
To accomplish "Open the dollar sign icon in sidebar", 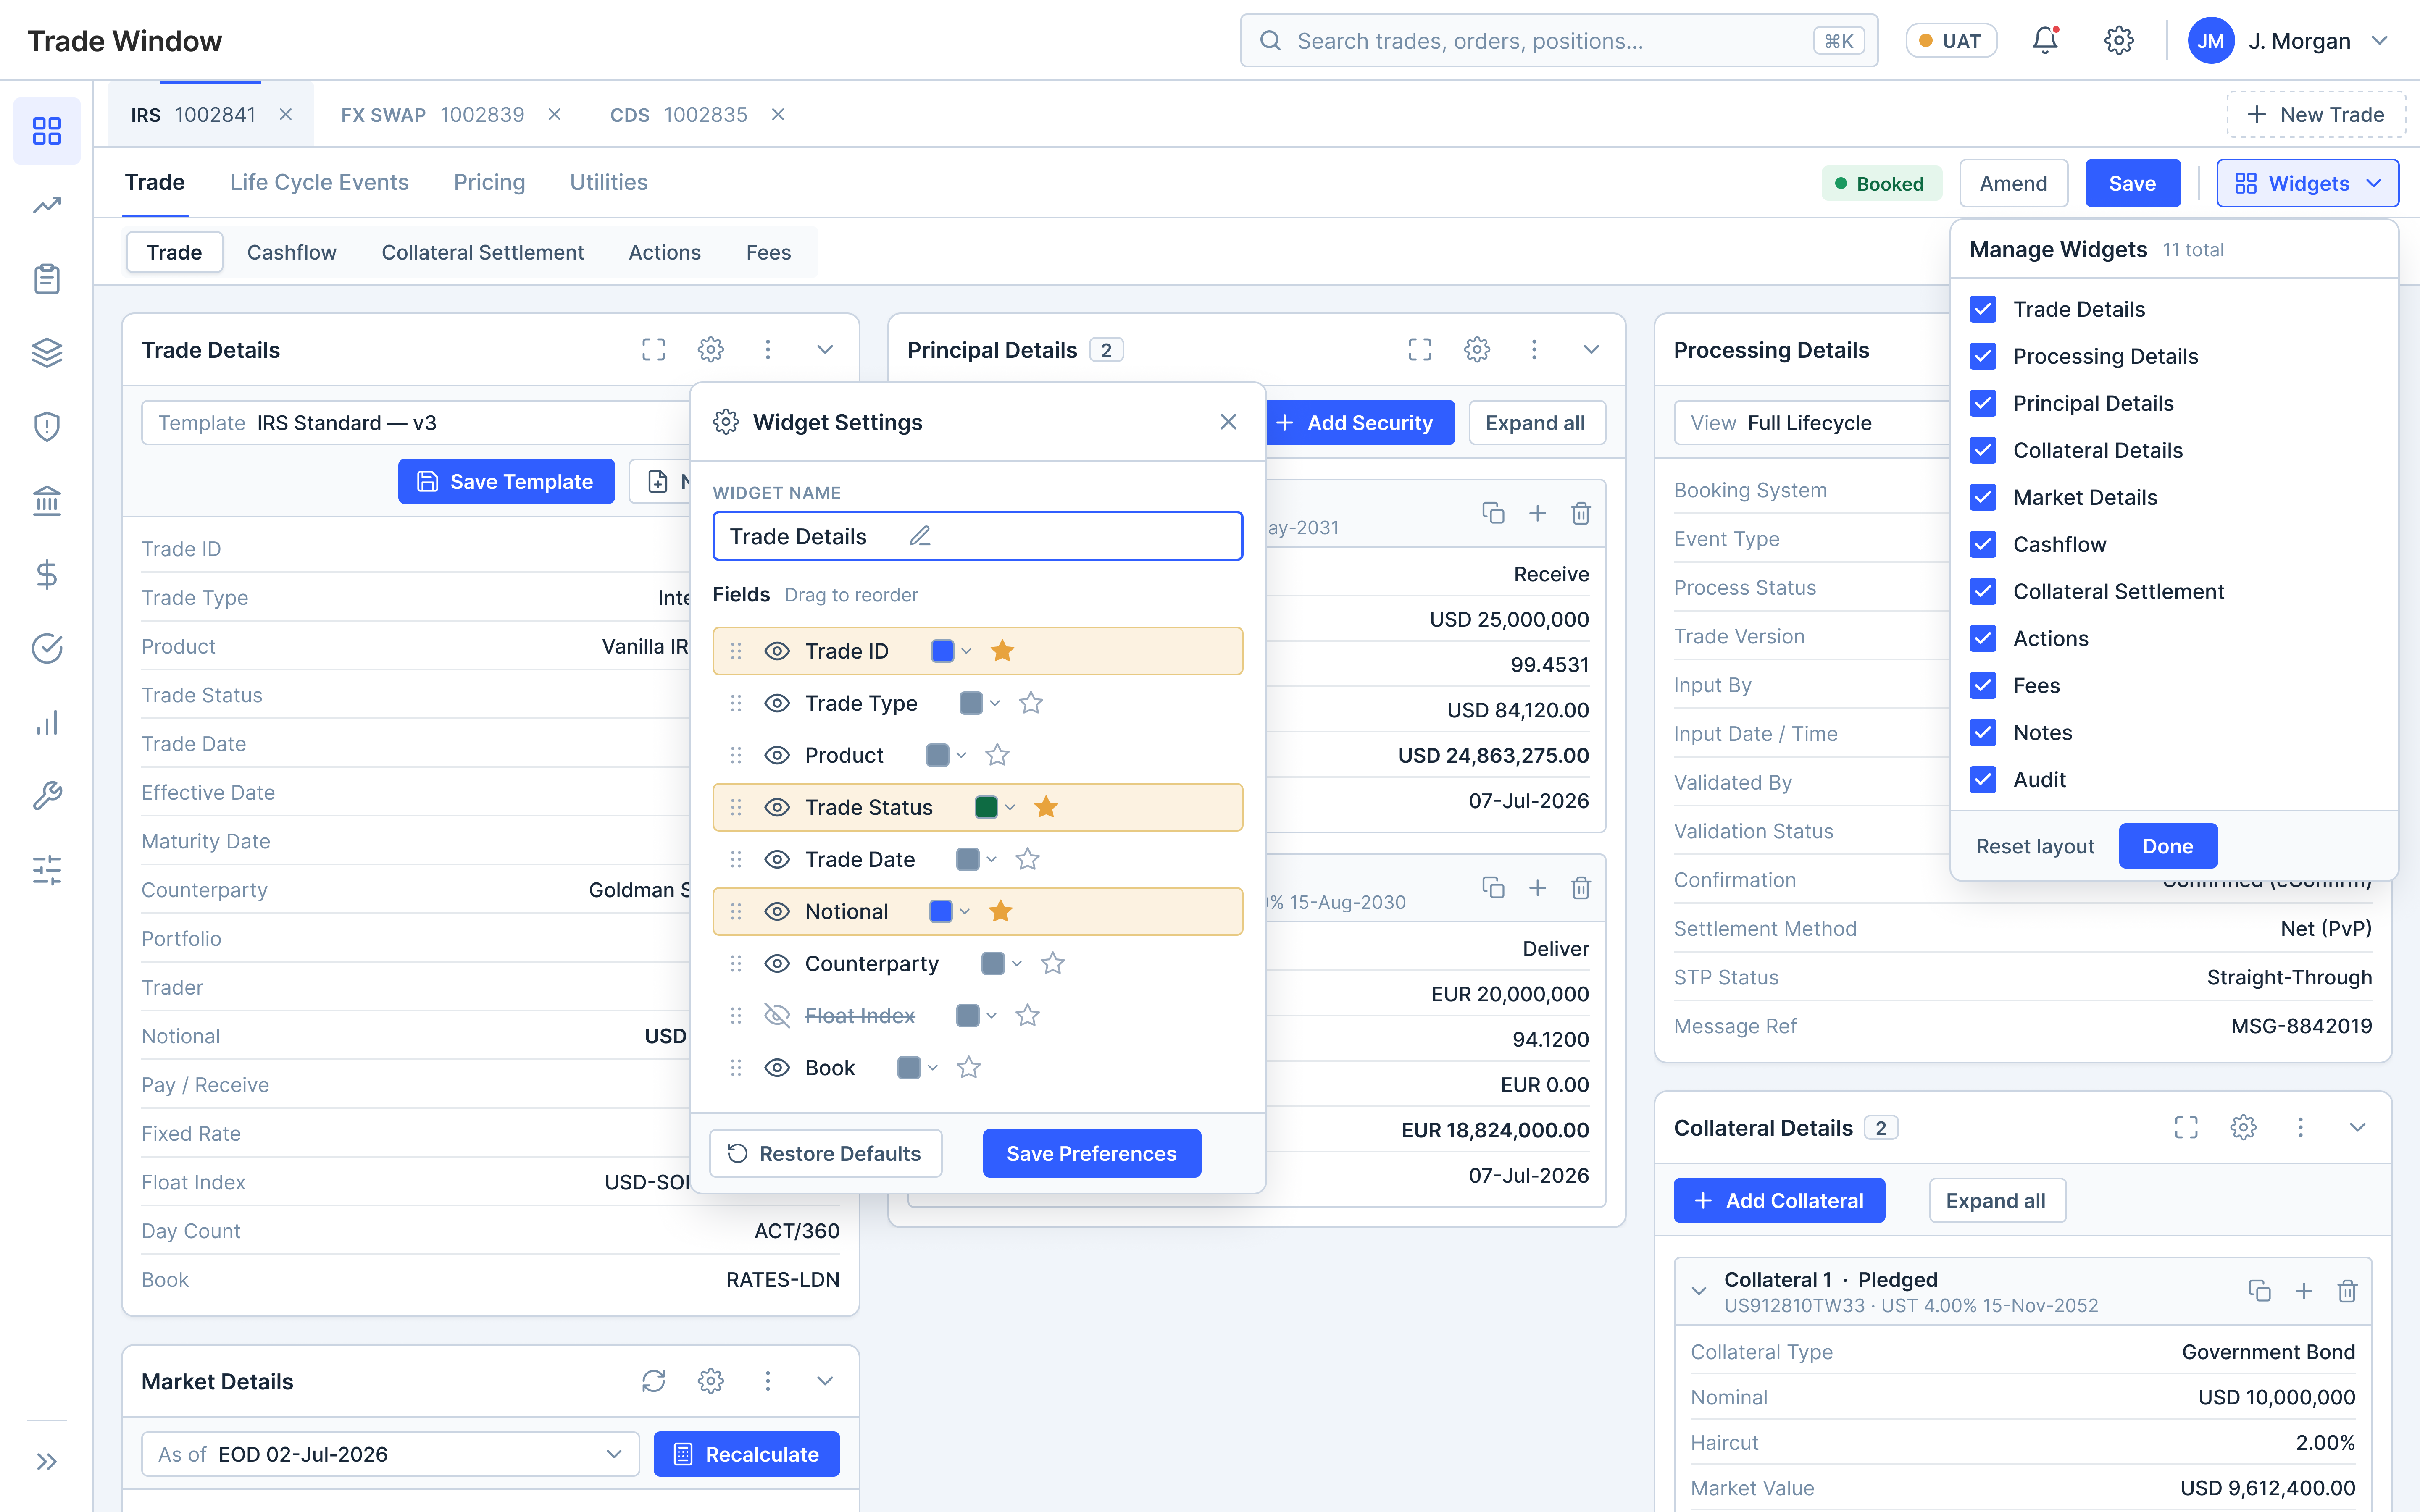I will [x=47, y=574].
